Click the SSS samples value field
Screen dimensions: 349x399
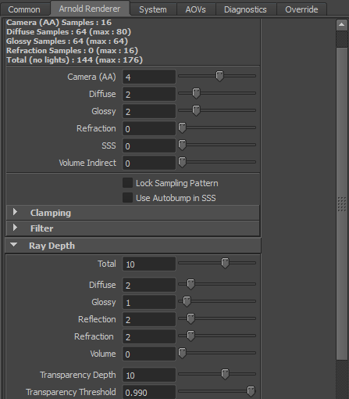click(149, 146)
